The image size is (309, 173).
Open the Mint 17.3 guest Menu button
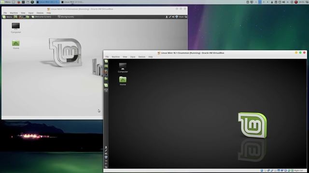(7, 17)
